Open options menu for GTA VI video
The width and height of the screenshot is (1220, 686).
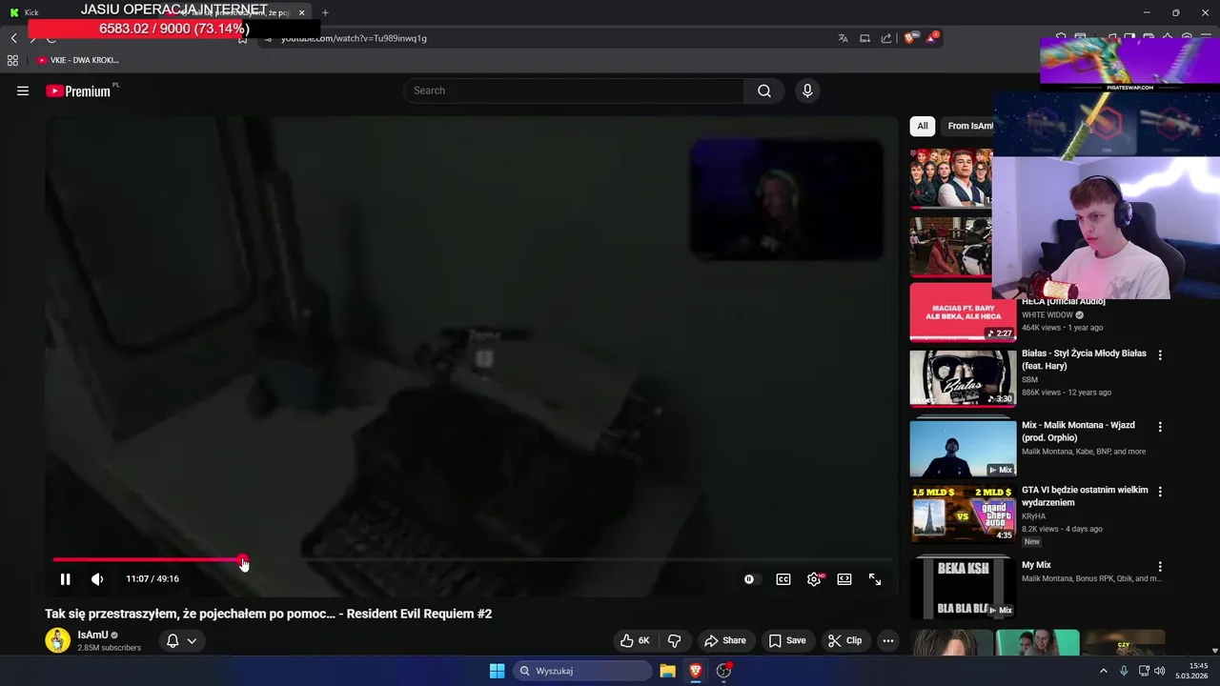coord(1160,492)
